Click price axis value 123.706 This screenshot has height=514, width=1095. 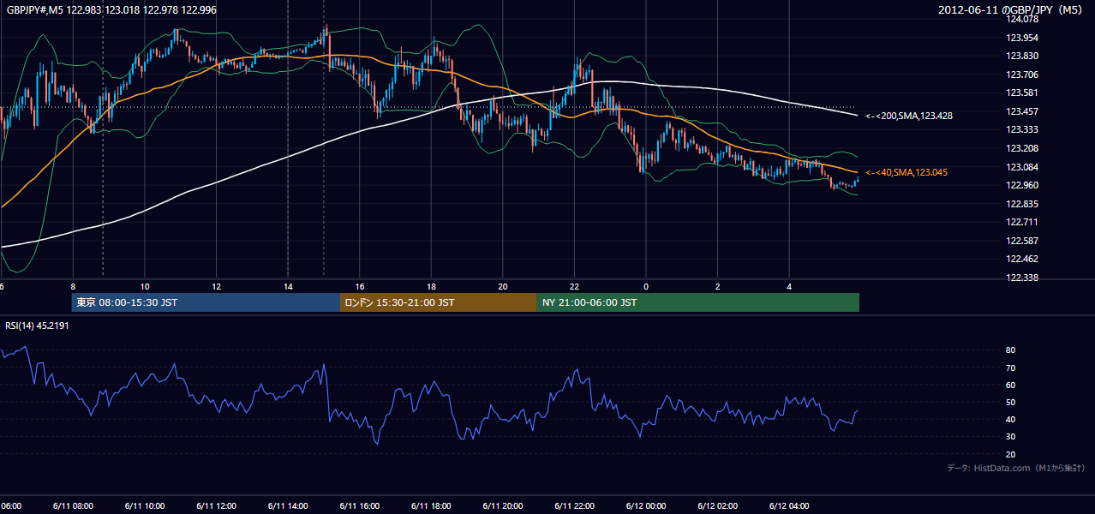1023,75
